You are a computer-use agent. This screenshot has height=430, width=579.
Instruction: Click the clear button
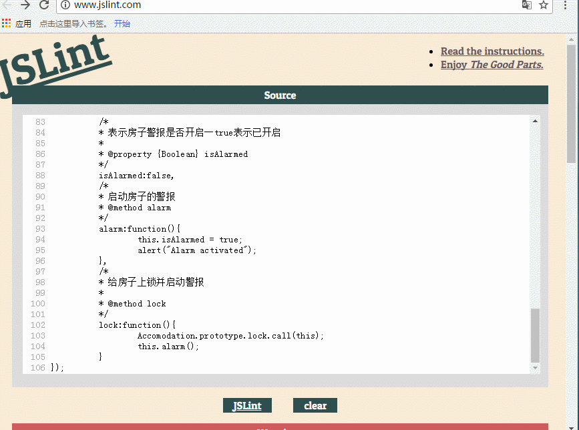[315, 405]
